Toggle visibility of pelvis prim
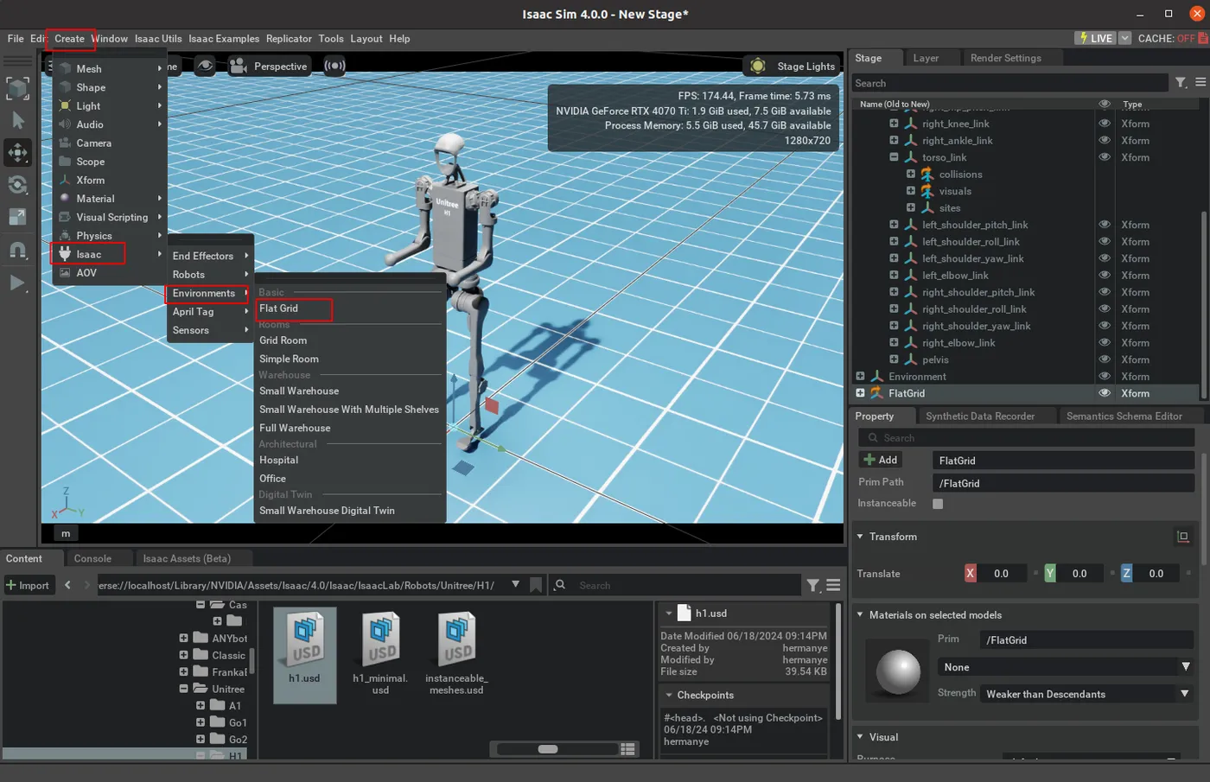This screenshot has height=782, width=1210. tap(1104, 359)
